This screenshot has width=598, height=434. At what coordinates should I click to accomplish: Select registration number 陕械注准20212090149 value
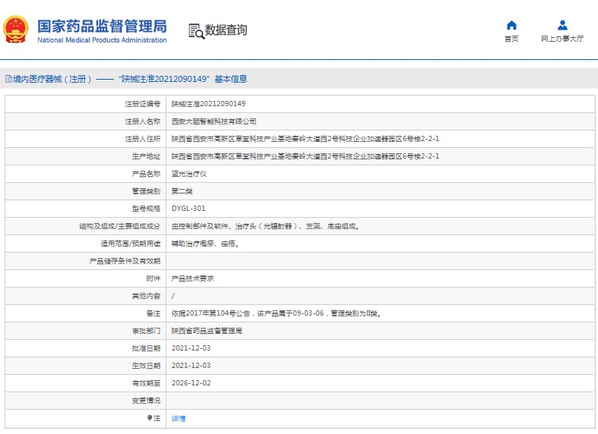click(x=209, y=104)
